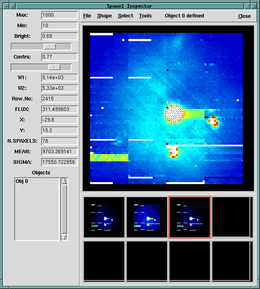Image resolution: width=260 pixels, height=289 pixels.
Task: Click the title bar minimize triangle
Action: tap(247, 6)
